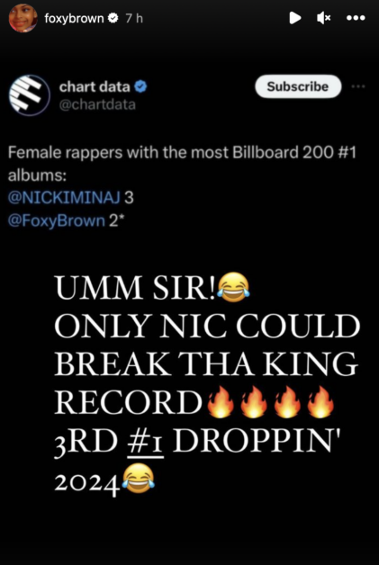Click the Subscribe button
The width and height of the screenshot is (379, 565).
pyautogui.click(x=298, y=86)
